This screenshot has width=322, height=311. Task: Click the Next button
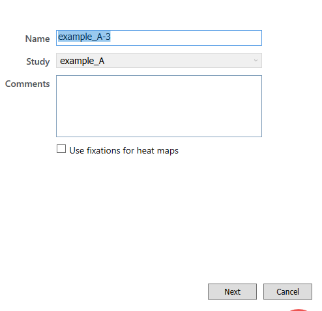pyautogui.click(x=232, y=291)
